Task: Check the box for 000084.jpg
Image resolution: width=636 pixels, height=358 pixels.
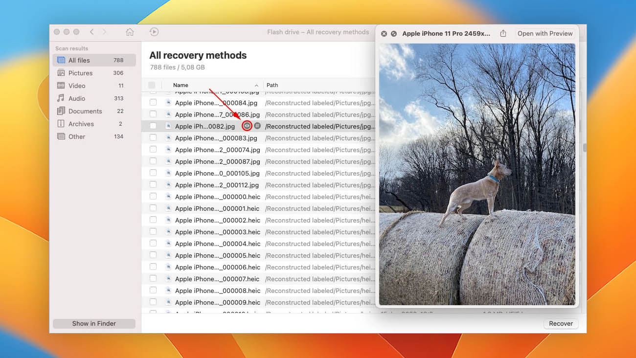Action: click(153, 102)
